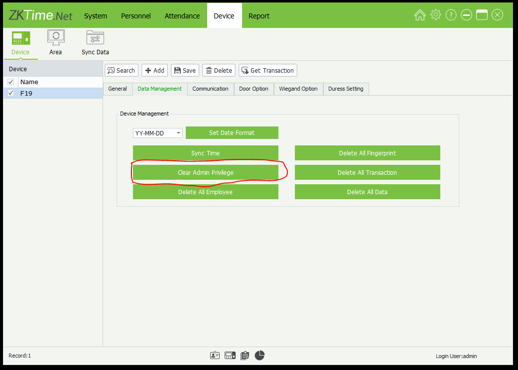The image size is (518, 370).
Task: Click Get Transaction toolbar button
Action: coord(267,70)
